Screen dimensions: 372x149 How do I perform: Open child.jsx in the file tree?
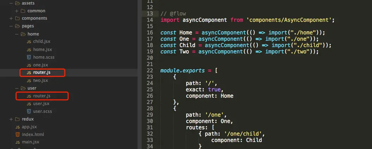(42, 41)
